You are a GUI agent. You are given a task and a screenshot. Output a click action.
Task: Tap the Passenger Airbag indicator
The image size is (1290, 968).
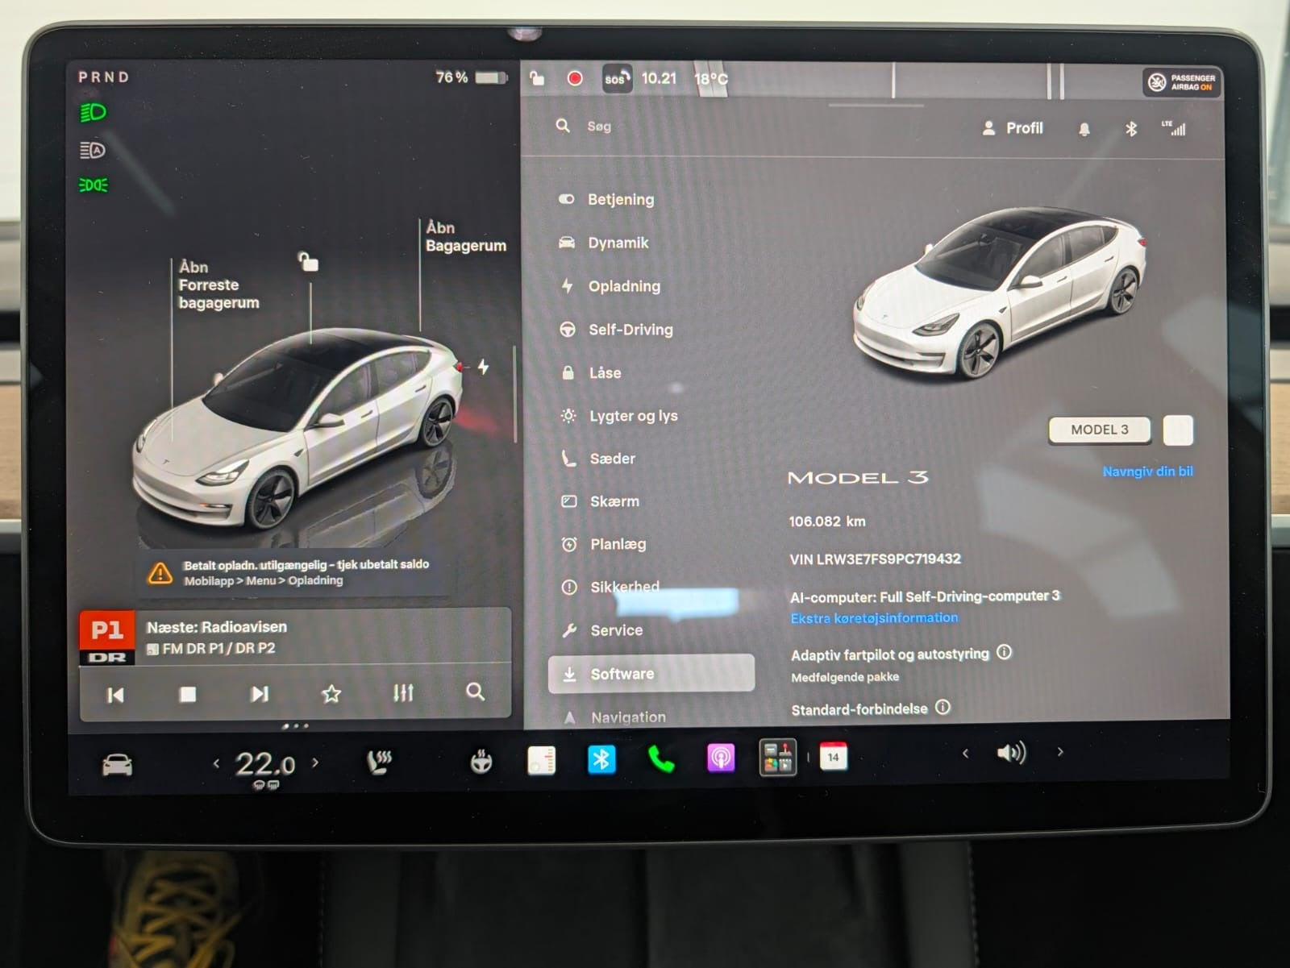(1182, 82)
